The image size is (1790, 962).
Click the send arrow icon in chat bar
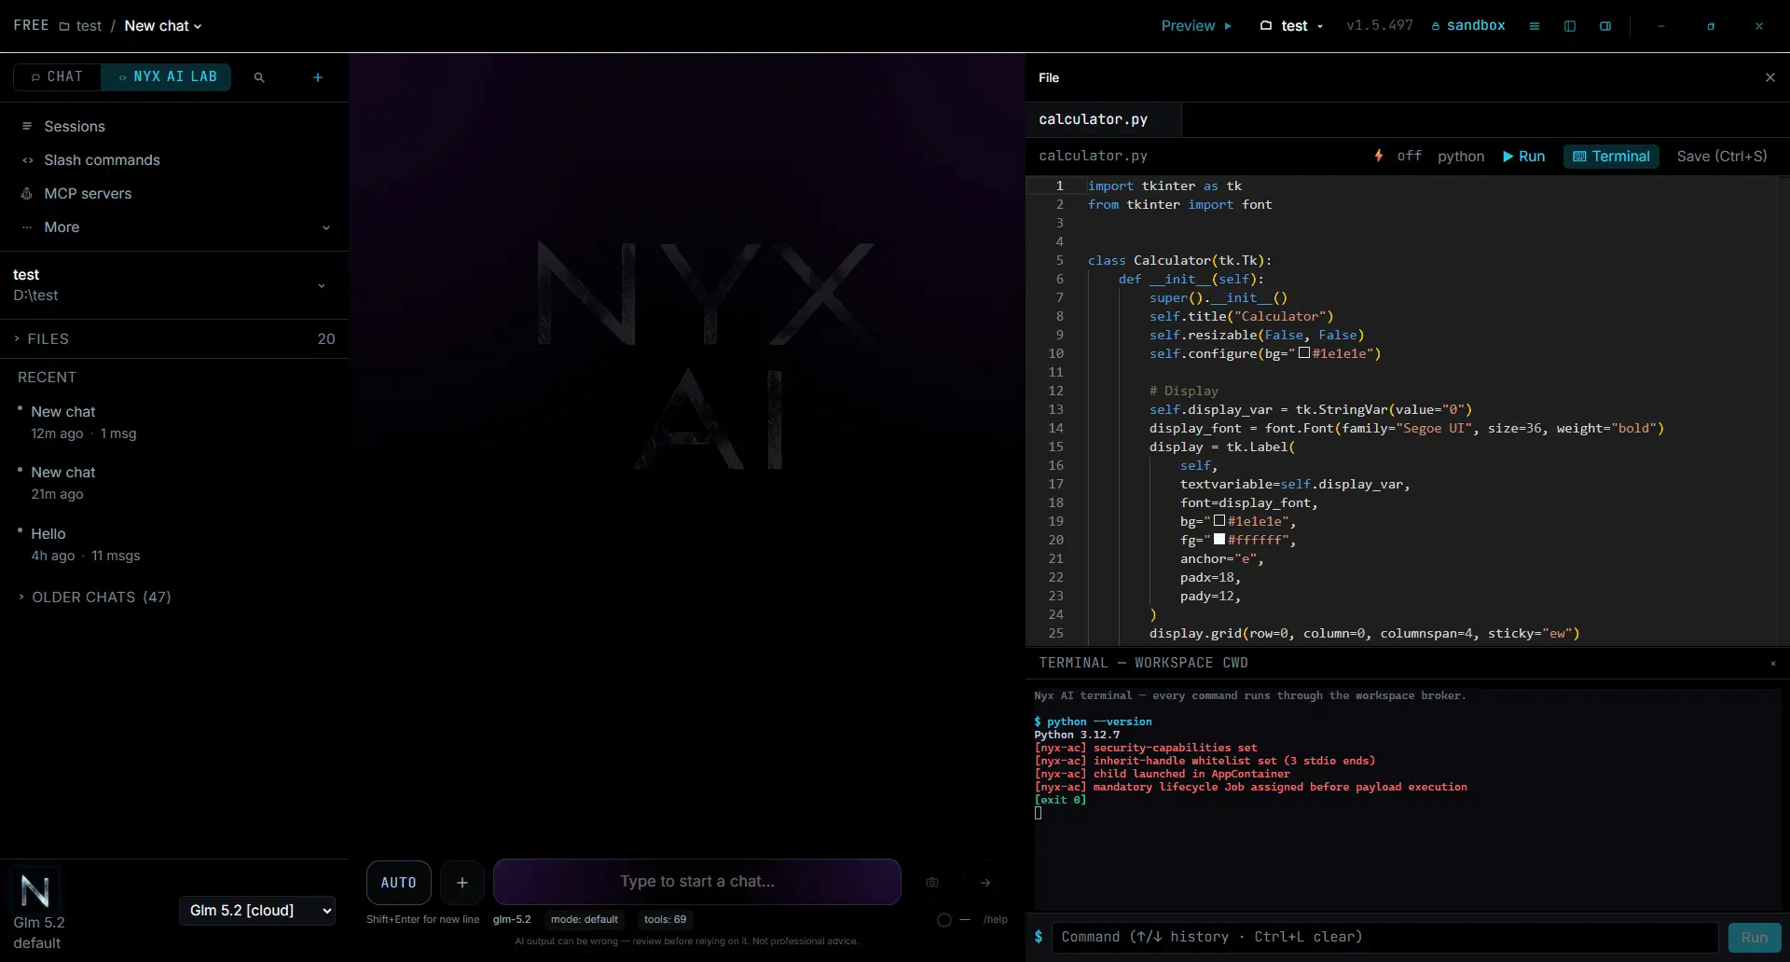985,882
